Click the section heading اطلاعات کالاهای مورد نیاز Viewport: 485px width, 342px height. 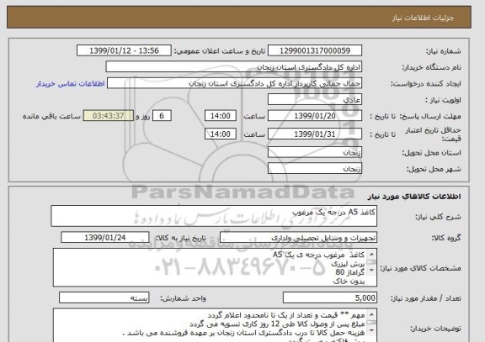[x=414, y=197]
